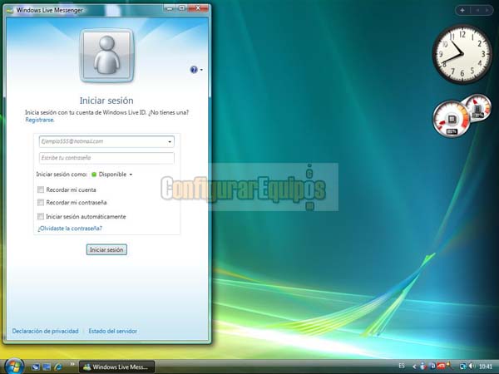The width and height of the screenshot is (499, 374).
Task: Select Windows Live Messenger taskbar button
Action: 116,367
